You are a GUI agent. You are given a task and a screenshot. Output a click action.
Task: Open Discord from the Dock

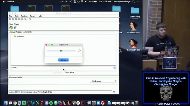pyautogui.click(x=47, y=103)
